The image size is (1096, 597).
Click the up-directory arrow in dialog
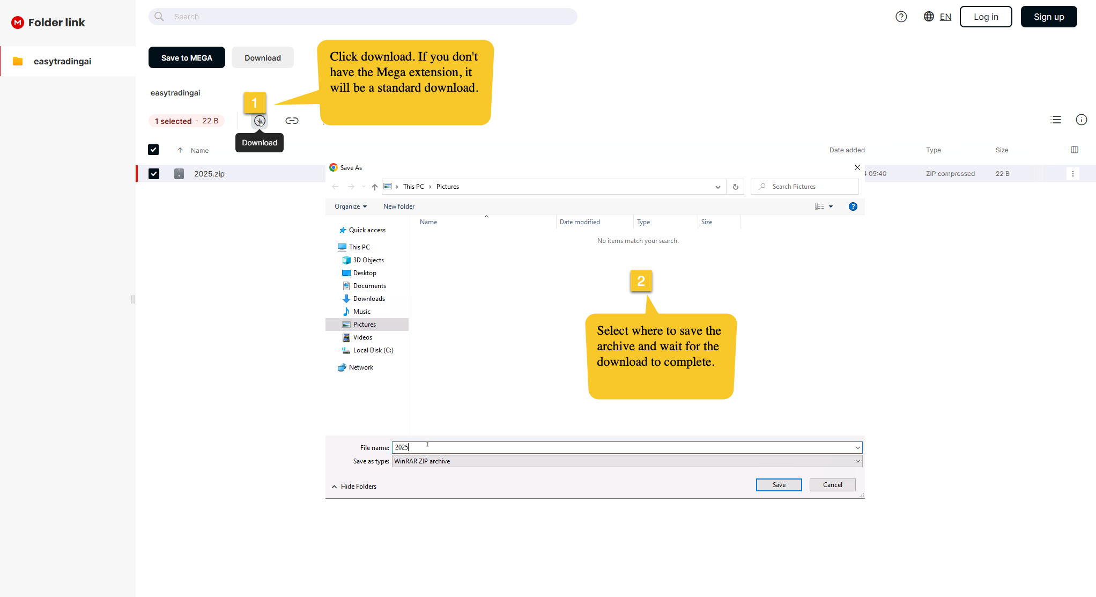375,187
